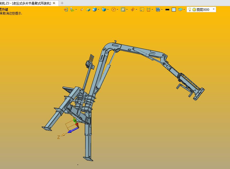Click the yellow-top box view icon

[88, 10]
